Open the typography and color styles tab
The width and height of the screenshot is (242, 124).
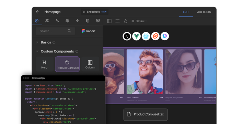pos(57,21)
